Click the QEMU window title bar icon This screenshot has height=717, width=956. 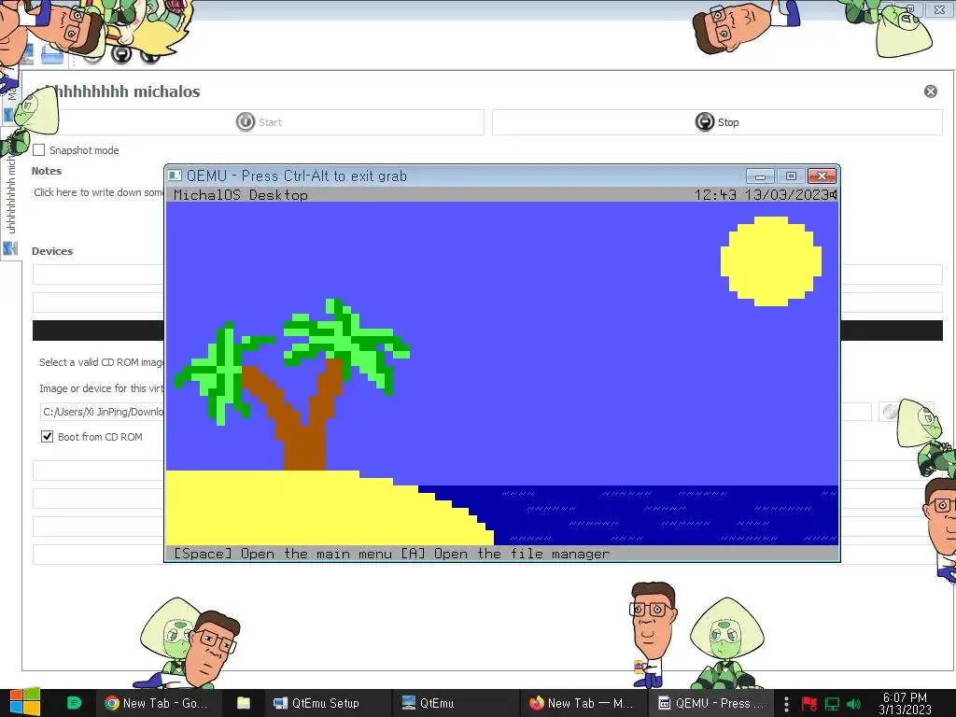(x=175, y=176)
